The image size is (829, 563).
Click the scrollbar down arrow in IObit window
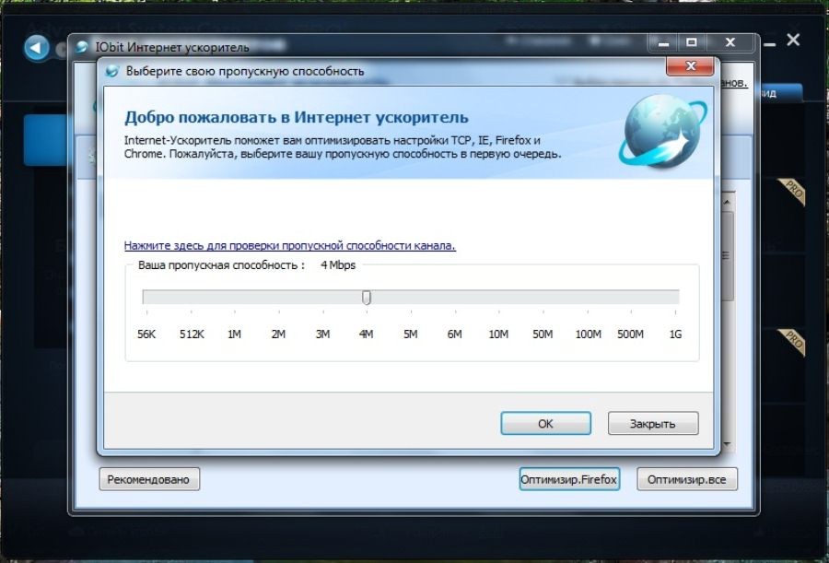[x=728, y=444]
